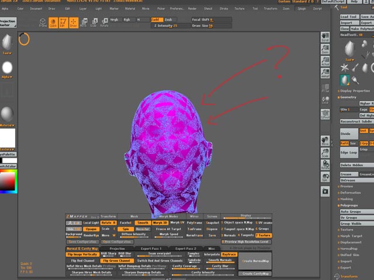Click the Divide button
This screenshot has width=374, height=280.
[x=349, y=134]
